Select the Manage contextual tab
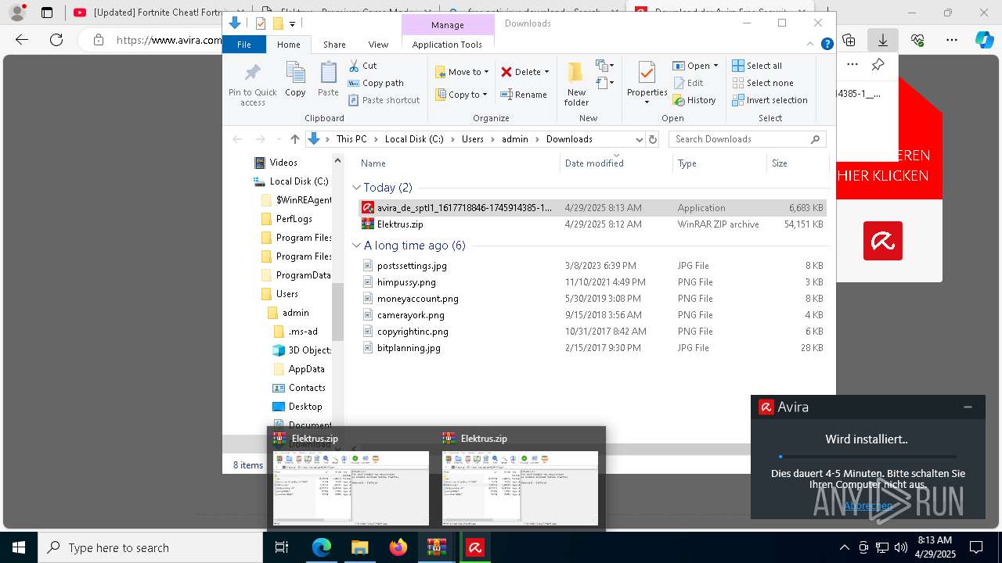Screen dimensions: 1002x563 click(448, 25)
